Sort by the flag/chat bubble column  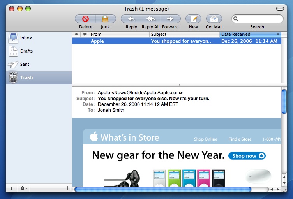pos(85,34)
